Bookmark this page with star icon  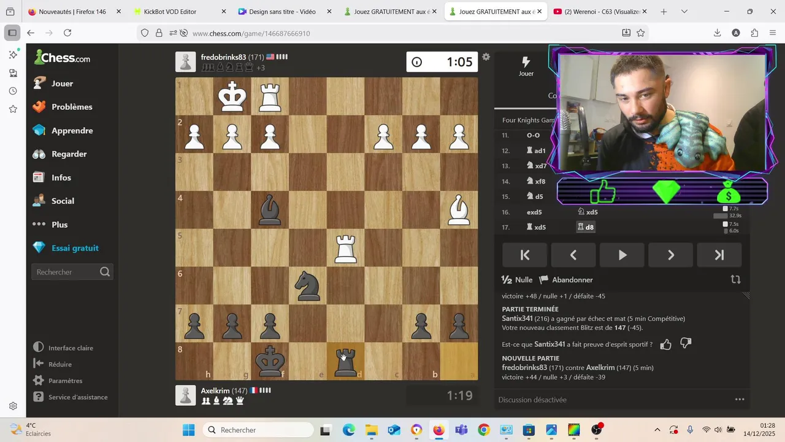click(641, 33)
